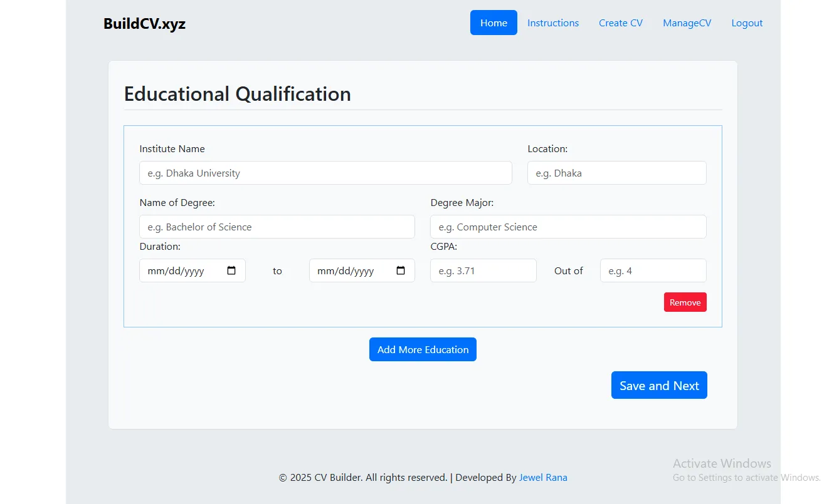The image size is (834, 504).
Task: Click into the Location text field
Action: coord(616,173)
